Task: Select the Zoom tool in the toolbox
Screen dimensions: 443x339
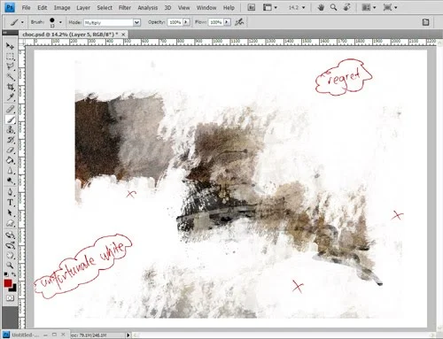Action: tap(10, 265)
